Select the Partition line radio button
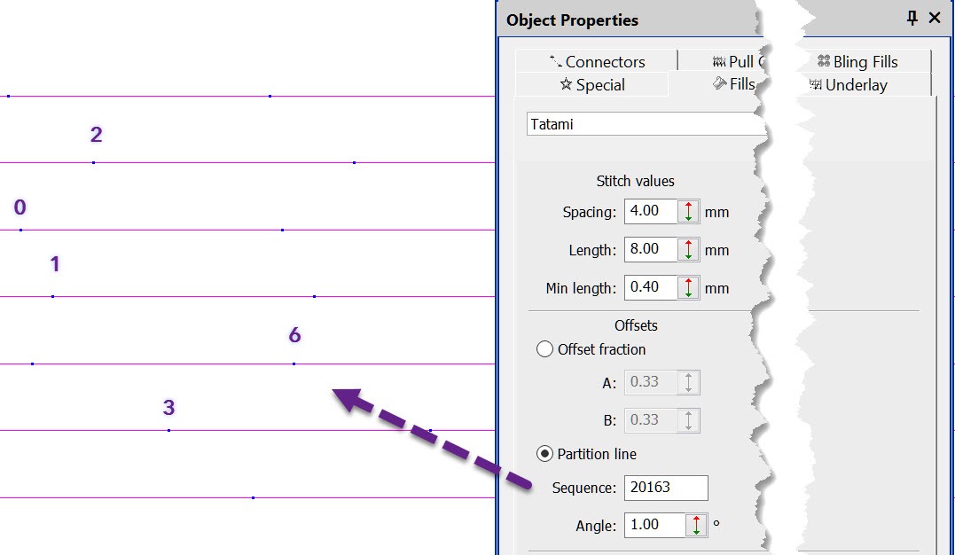 (x=545, y=454)
